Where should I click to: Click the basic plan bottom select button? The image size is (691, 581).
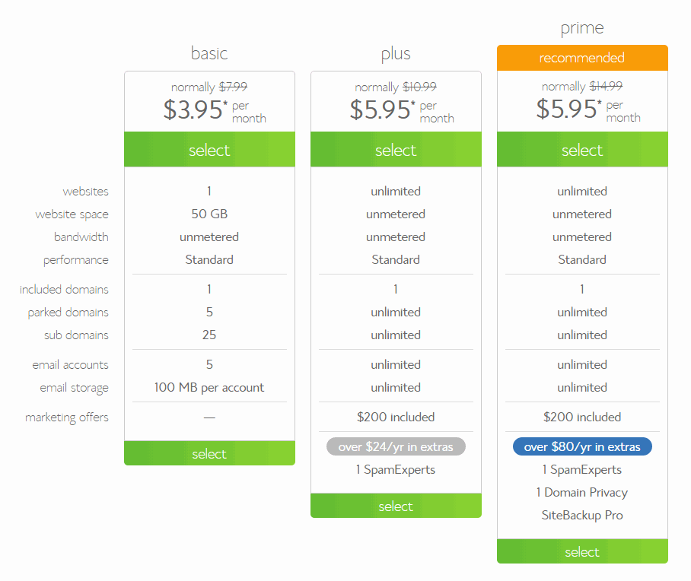tap(209, 453)
